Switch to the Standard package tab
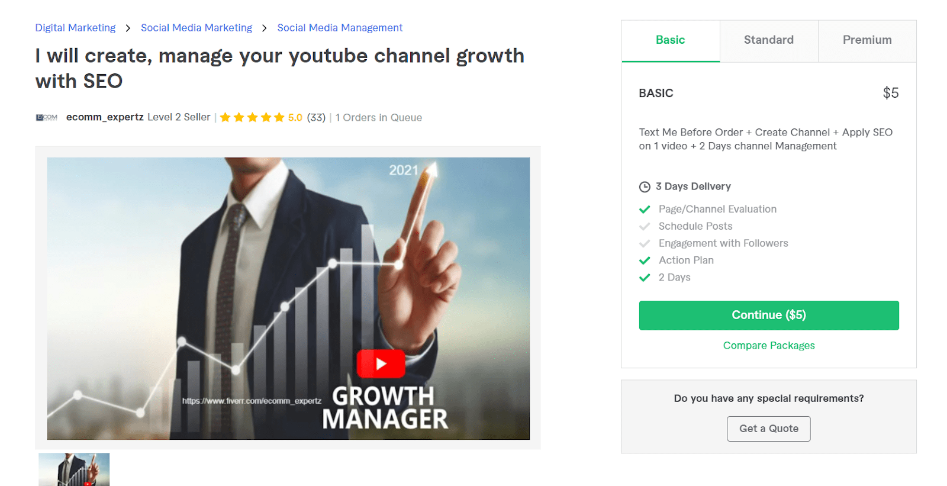This screenshot has height=486, width=947. click(x=769, y=41)
